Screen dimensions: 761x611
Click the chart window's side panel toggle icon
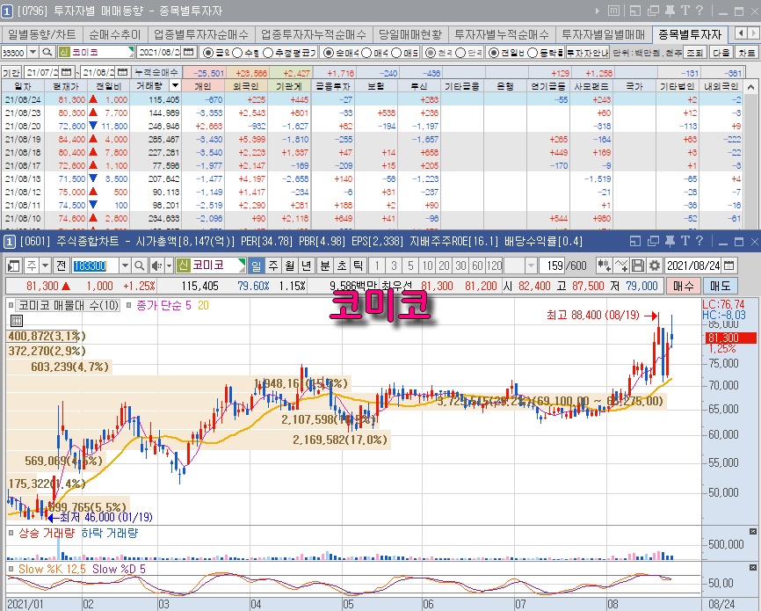(x=14, y=265)
